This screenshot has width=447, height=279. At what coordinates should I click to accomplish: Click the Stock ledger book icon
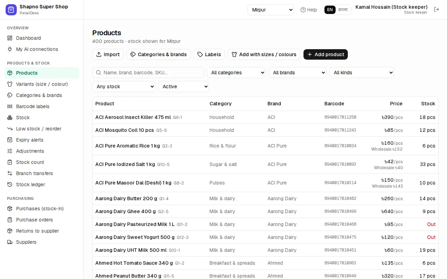pos(10,184)
